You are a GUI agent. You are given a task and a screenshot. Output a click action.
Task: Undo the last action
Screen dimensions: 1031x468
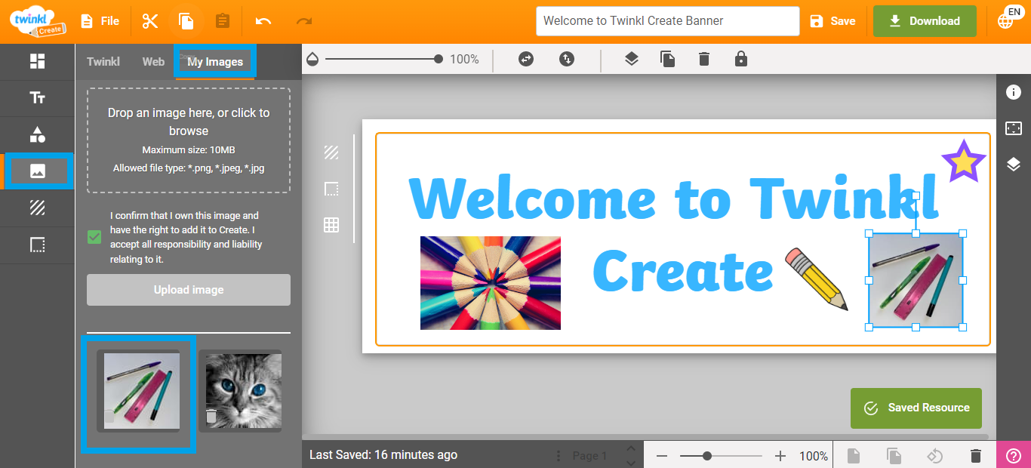[262, 20]
